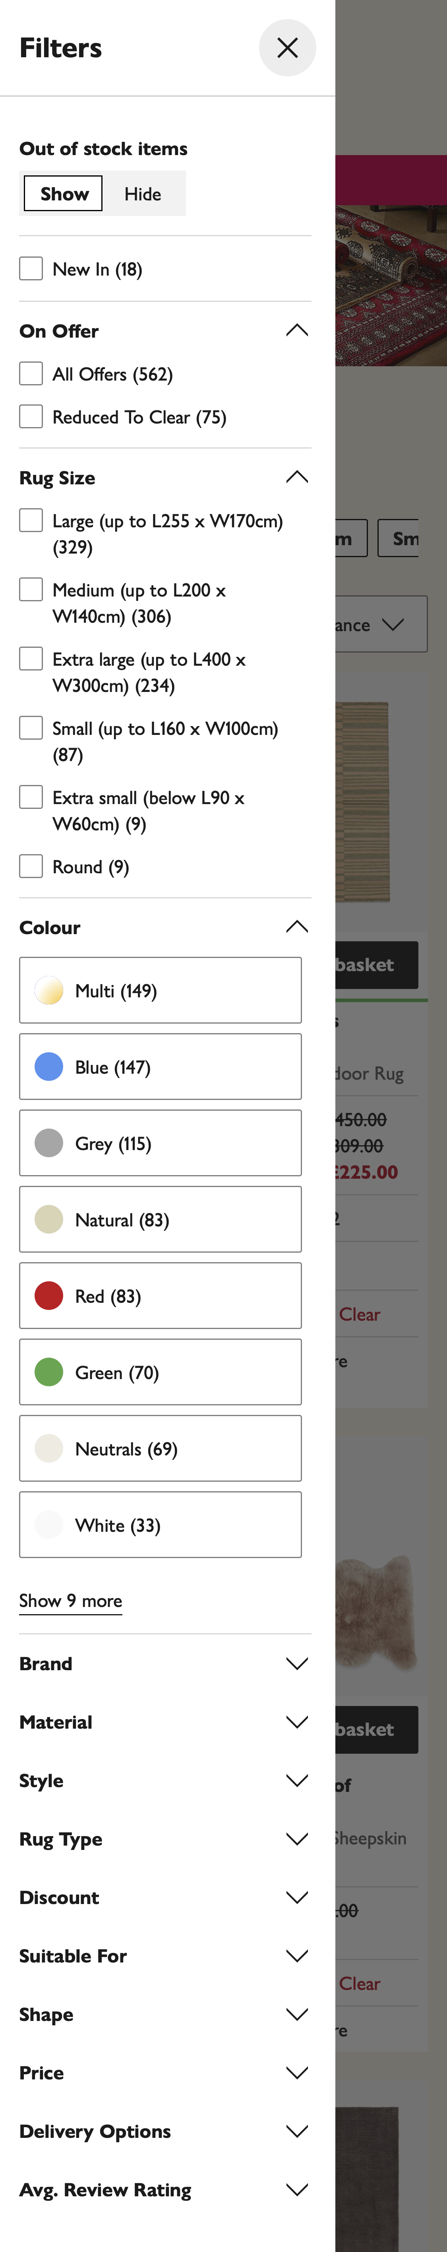447x2252 pixels.
Task: Enable Extra small rug size filter
Action: 31,797
